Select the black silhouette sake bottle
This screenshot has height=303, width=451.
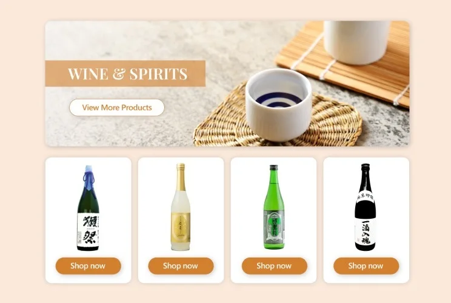click(366, 207)
